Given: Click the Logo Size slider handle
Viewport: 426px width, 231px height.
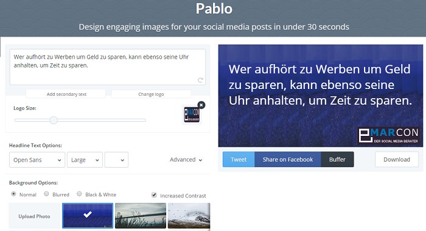Looking at the screenshot, I should click(x=54, y=120).
